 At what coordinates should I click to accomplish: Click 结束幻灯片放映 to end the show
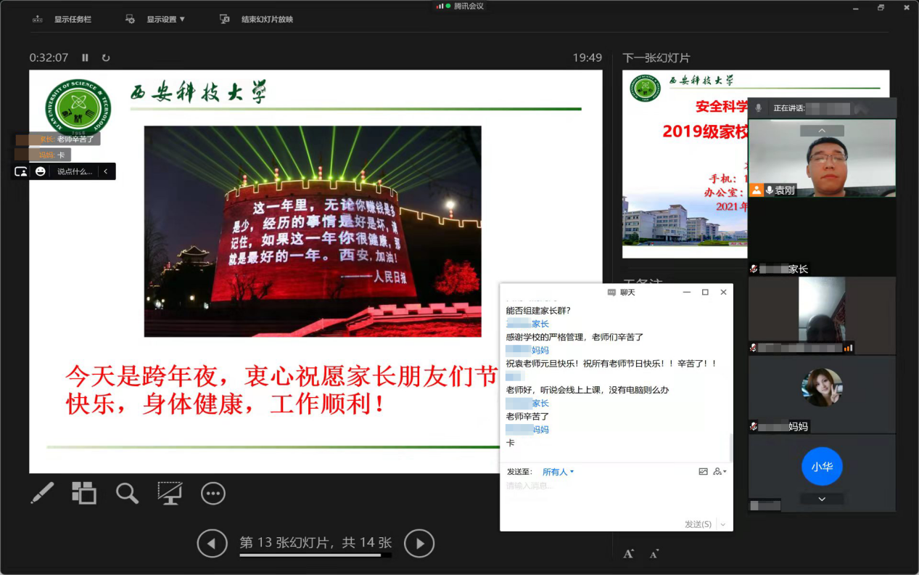pyautogui.click(x=267, y=20)
